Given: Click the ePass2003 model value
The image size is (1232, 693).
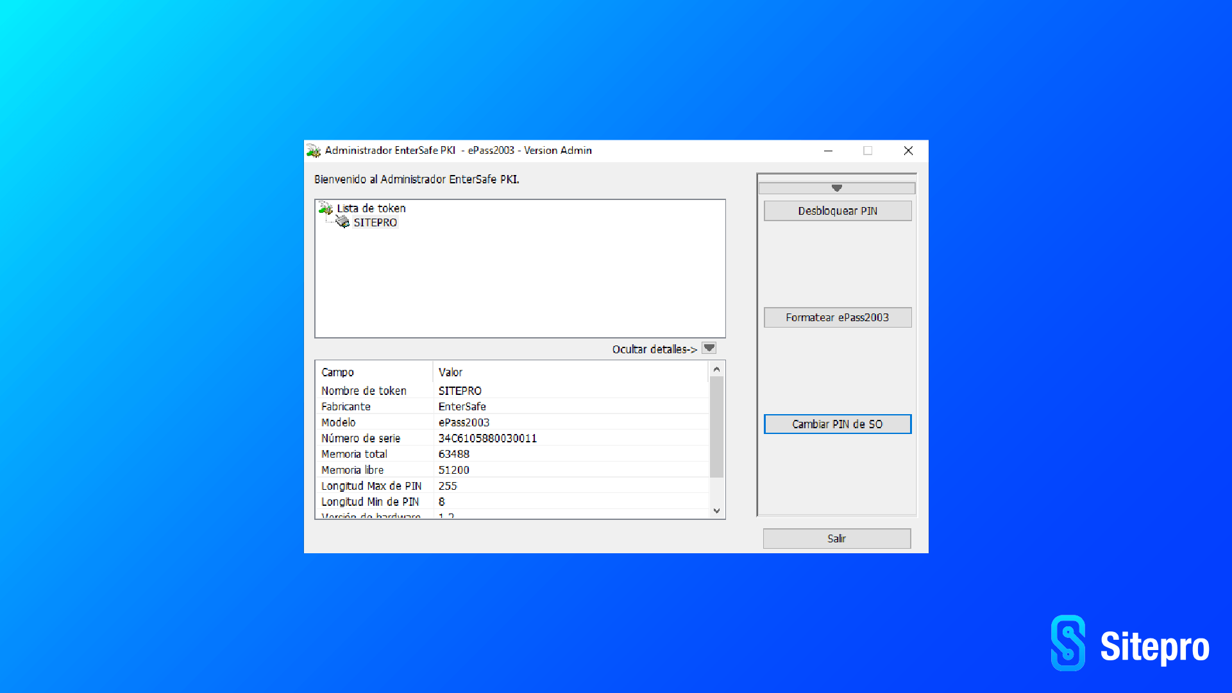Looking at the screenshot, I should tap(464, 422).
